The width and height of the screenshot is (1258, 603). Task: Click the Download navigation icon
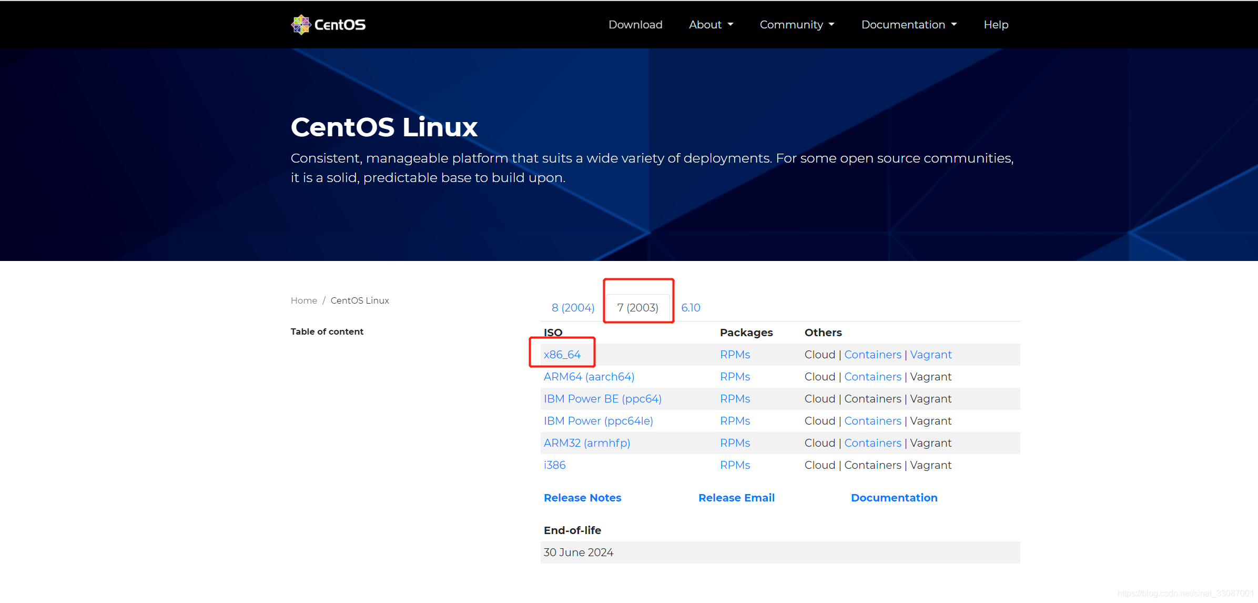tap(635, 24)
